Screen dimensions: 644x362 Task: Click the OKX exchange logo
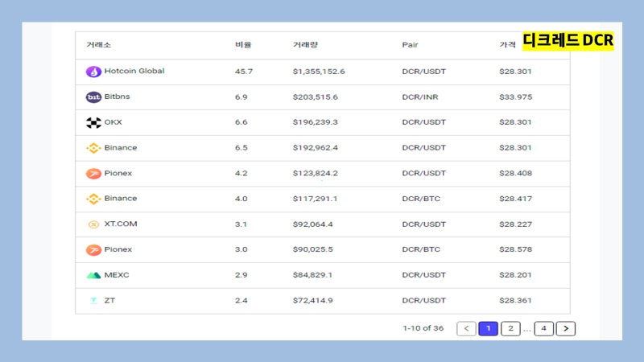[93, 122]
